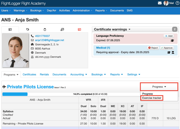This screenshot has width=180, height=129.
Task: Add a Language Proficiency certificate
Action: [169, 36]
